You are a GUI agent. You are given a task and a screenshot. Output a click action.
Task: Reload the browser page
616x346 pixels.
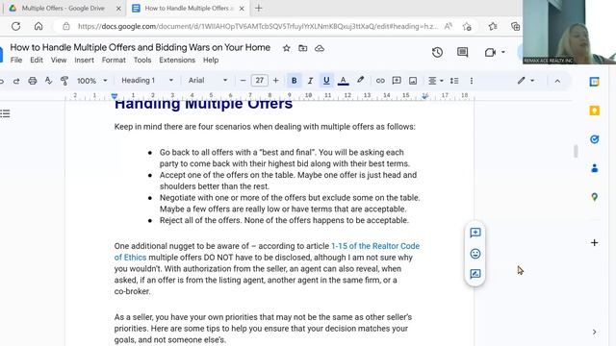pos(15,26)
